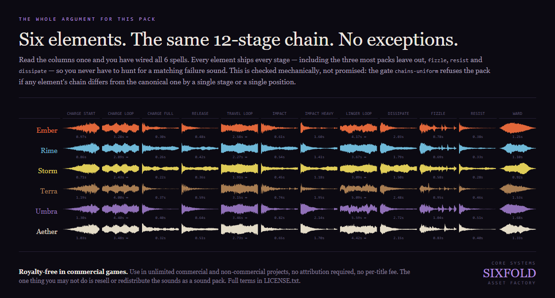Select the Aether Ward waveform

(x=517, y=229)
